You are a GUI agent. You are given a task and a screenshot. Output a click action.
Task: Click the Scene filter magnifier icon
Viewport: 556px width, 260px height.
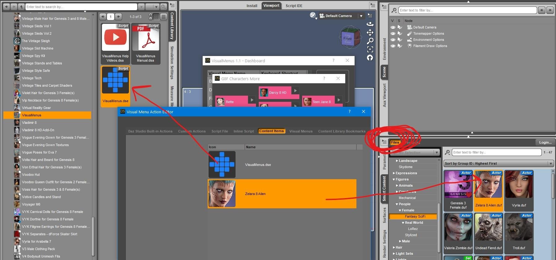(x=394, y=10)
